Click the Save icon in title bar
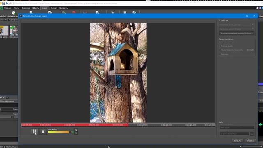 [x=4, y=3]
